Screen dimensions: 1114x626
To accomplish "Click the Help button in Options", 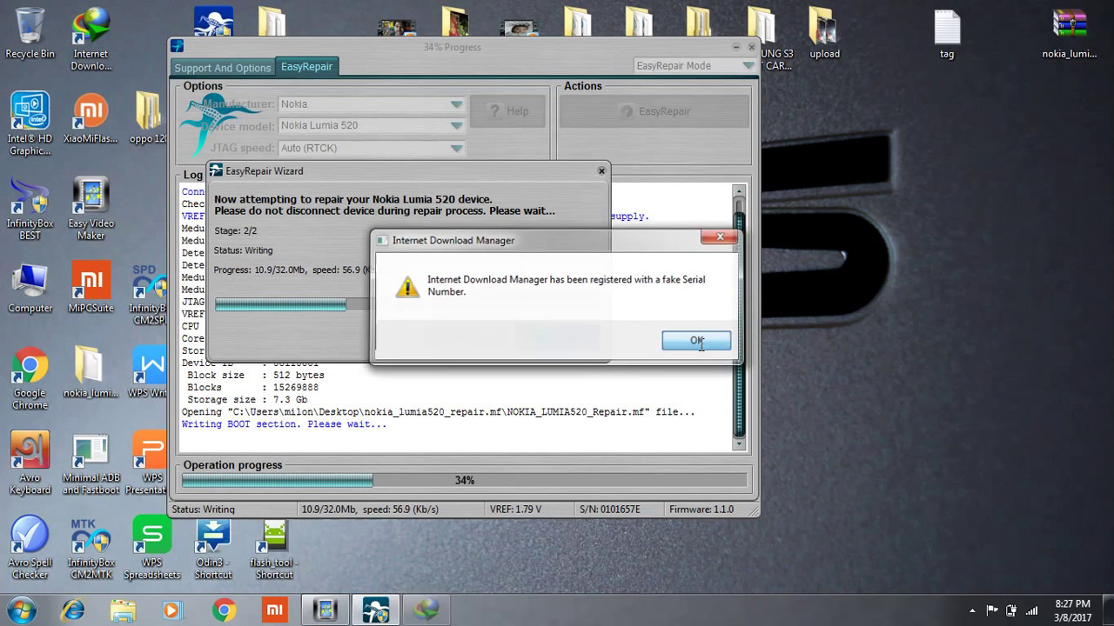I will 508,111.
